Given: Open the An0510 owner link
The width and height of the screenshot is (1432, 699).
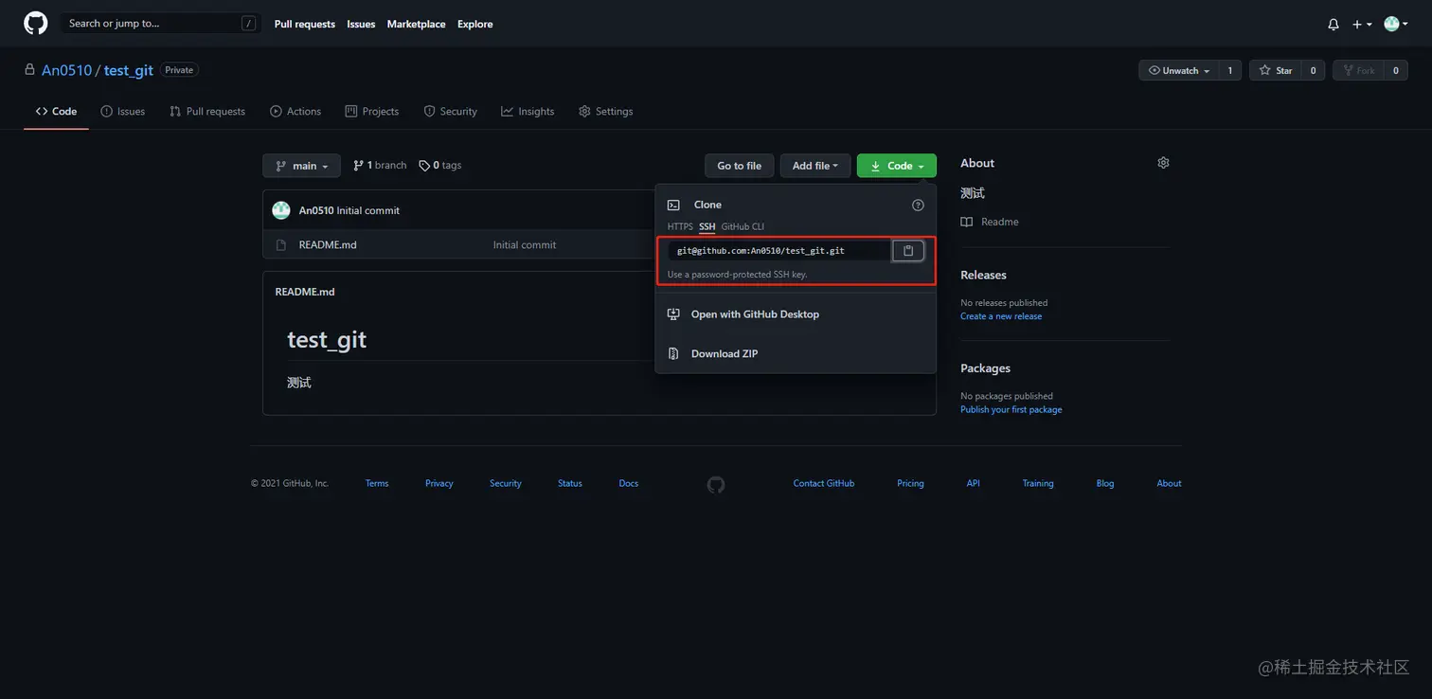Looking at the screenshot, I should (66, 70).
